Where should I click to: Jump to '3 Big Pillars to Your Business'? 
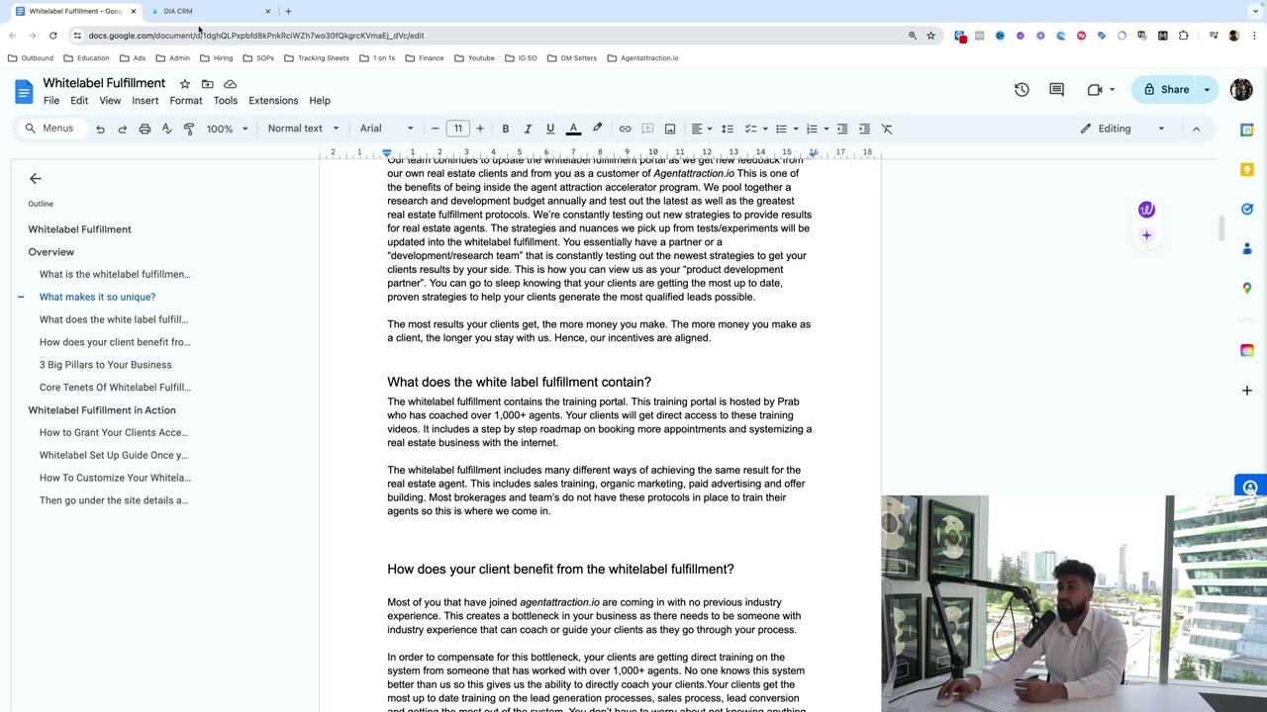point(105,365)
